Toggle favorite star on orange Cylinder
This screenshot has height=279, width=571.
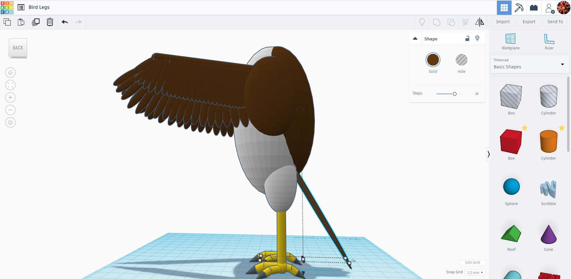coord(561,128)
